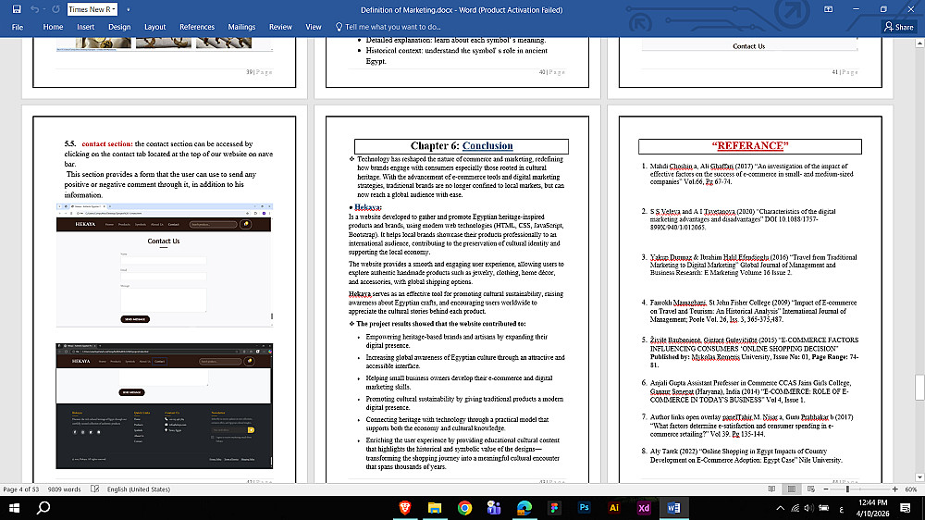The width and height of the screenshot is (925, 520).
Task: Open Adobe XD from the taskbar
Action: 644,508
